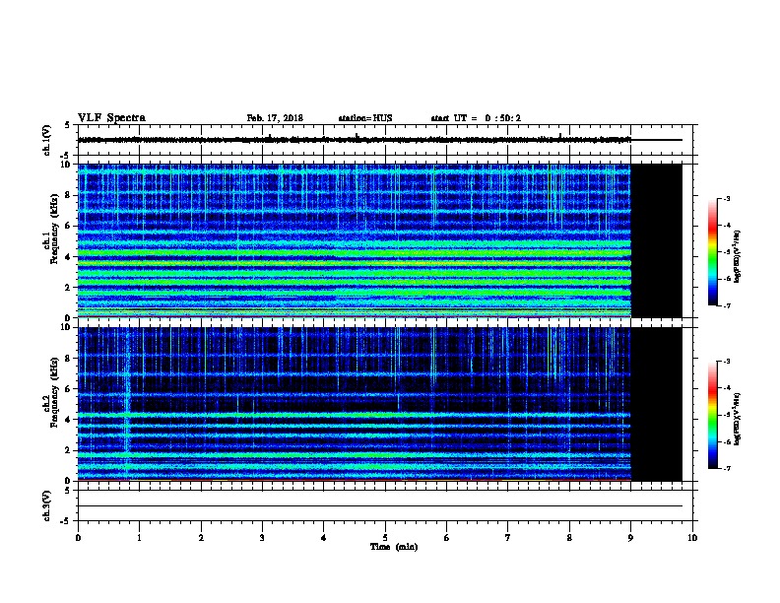Click the ch.2 color scale bar
Screen dimensions: 780x603
point(713,415)
